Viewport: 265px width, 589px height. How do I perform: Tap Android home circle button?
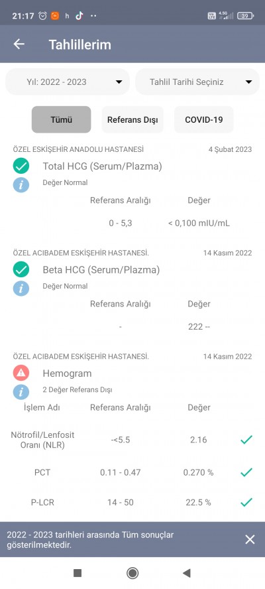tap(132, 573)
